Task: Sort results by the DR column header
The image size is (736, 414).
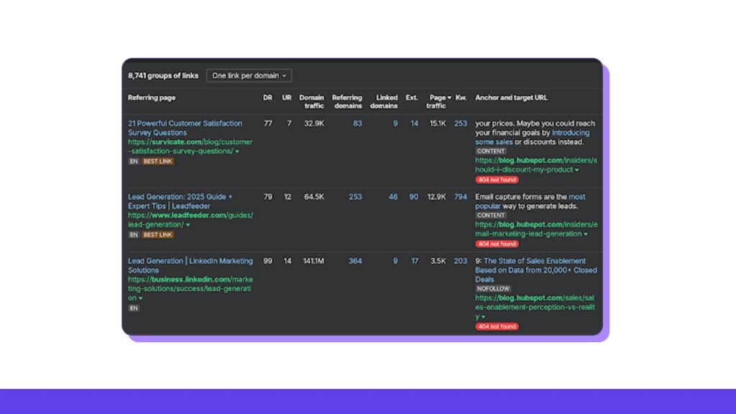Action: (x=267, y=98)
